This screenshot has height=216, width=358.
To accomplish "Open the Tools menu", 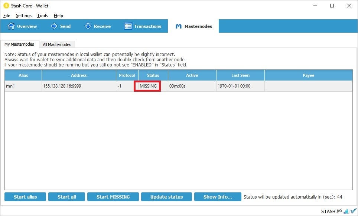I will [42, 16].
